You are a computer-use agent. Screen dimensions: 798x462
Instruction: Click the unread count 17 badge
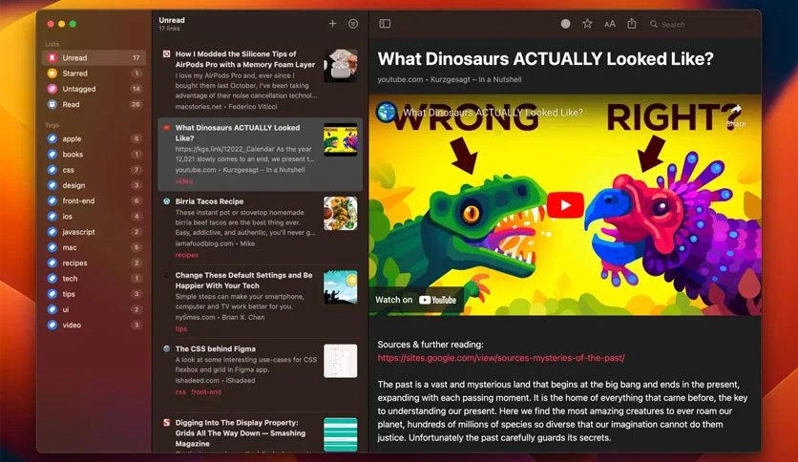point(136,58)
